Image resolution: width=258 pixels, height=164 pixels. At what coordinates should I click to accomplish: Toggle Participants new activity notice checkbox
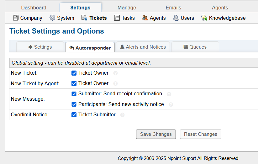coord(74,104)
